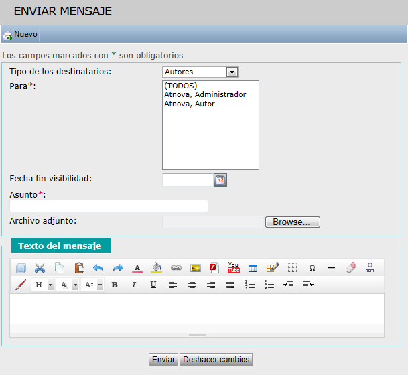Insert Flash content icon
Screen dimensions: 408x375
(x=214, y=268)
